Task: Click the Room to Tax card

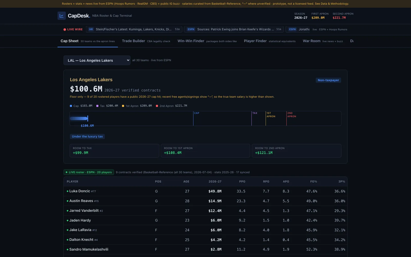Action: pyautogui.click(x=114, y=151)
